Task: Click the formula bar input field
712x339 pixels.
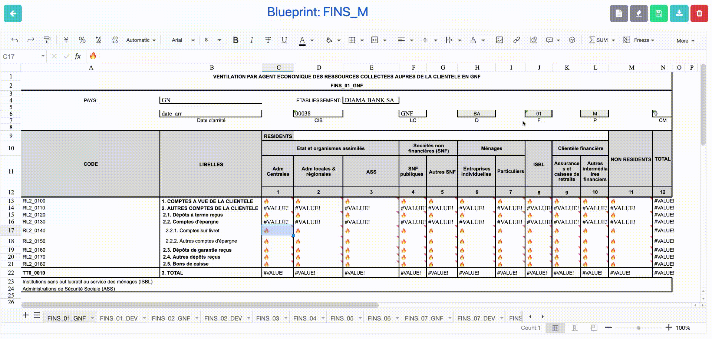Action: [395, 56]
